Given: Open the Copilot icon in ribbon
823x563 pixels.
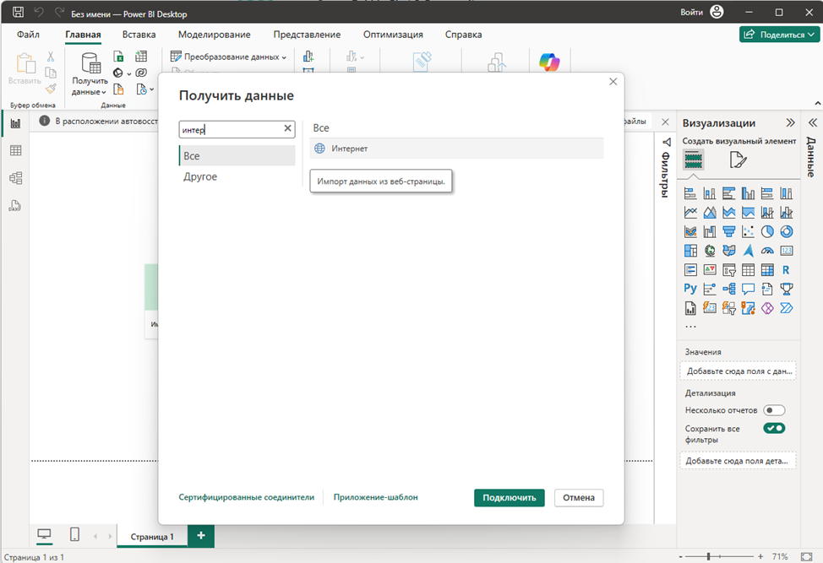Looking at the screenshot, I should [549, 62].
